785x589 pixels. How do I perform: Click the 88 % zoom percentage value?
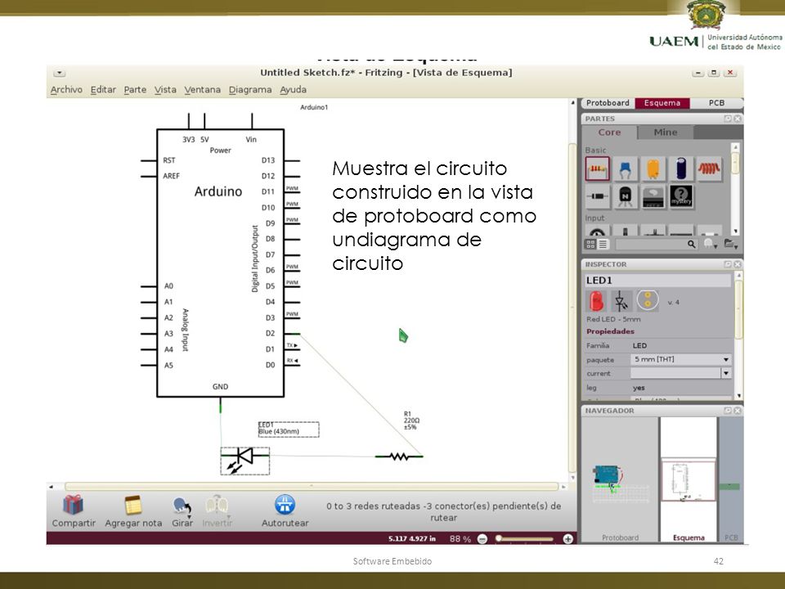click(460, 539)
